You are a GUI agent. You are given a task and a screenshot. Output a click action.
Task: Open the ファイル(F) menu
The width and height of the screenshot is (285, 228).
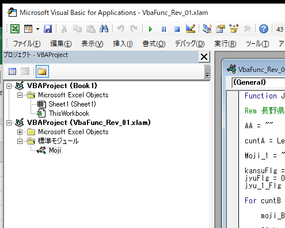(x=26, y=44)
